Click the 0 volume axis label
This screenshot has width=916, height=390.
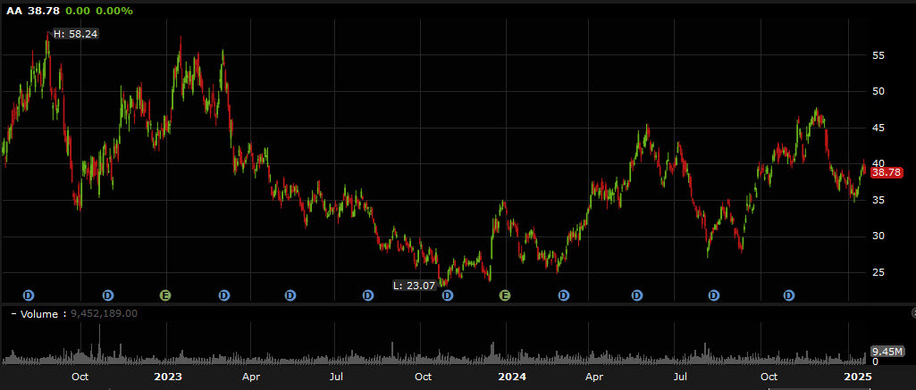click(x=875, y=361)
